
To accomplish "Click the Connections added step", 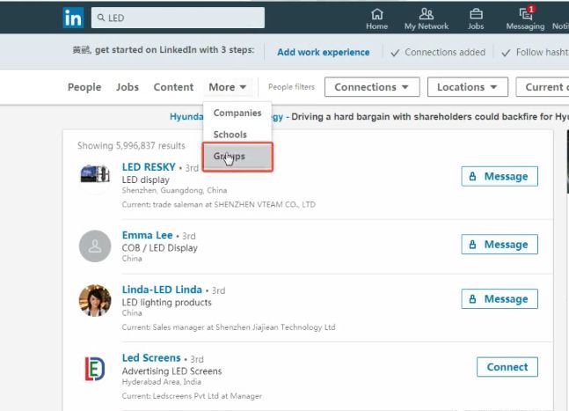I will [438, 52].
